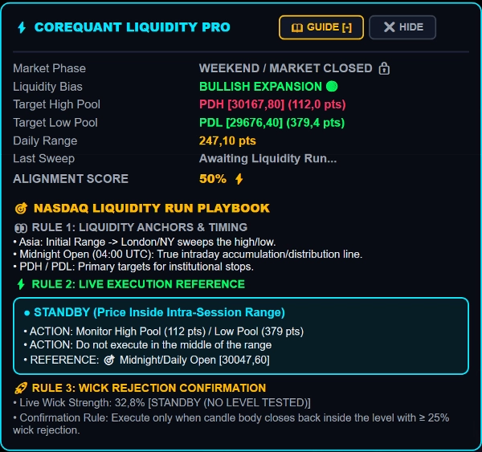Click RULE 2: LIVE EXECUTION REFERENCE heading
This screenshot has width=482, height=452.
[138, 284]
